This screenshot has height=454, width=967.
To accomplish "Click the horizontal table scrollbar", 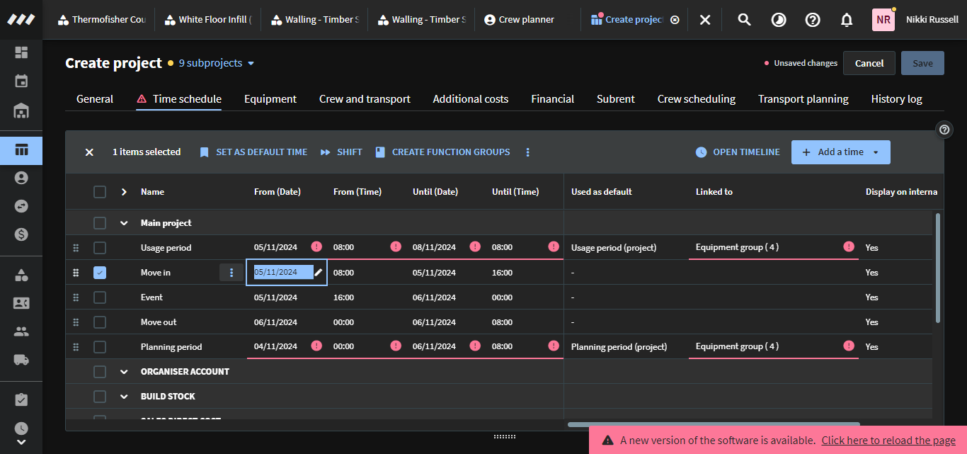I will (x=714, y=424).
